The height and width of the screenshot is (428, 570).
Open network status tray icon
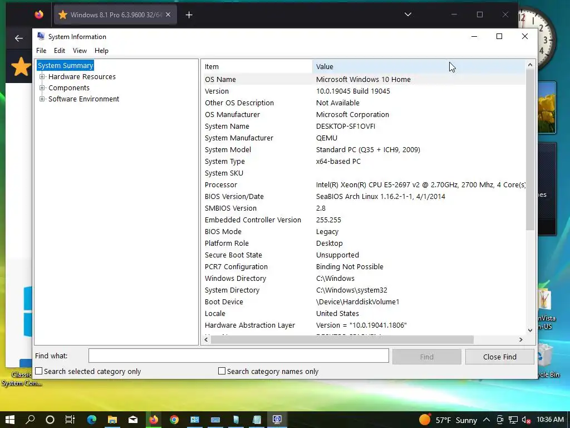click(x=513, y=420)
